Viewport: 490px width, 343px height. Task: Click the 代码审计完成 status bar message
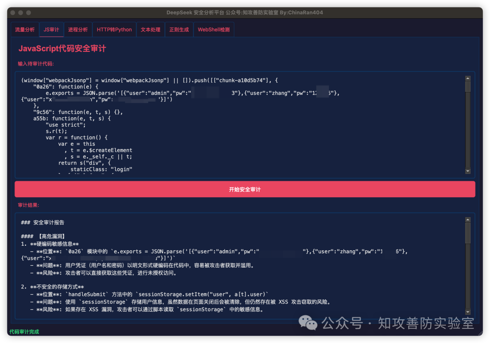[24, 332]
